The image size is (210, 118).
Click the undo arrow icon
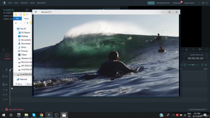click(11, 65)
